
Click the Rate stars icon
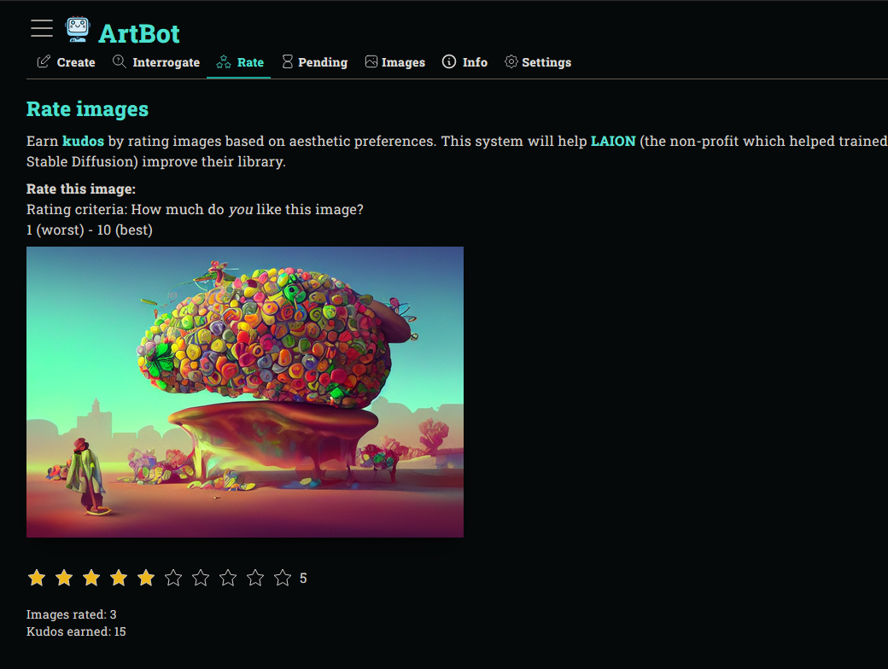click(x=223, y=61)
